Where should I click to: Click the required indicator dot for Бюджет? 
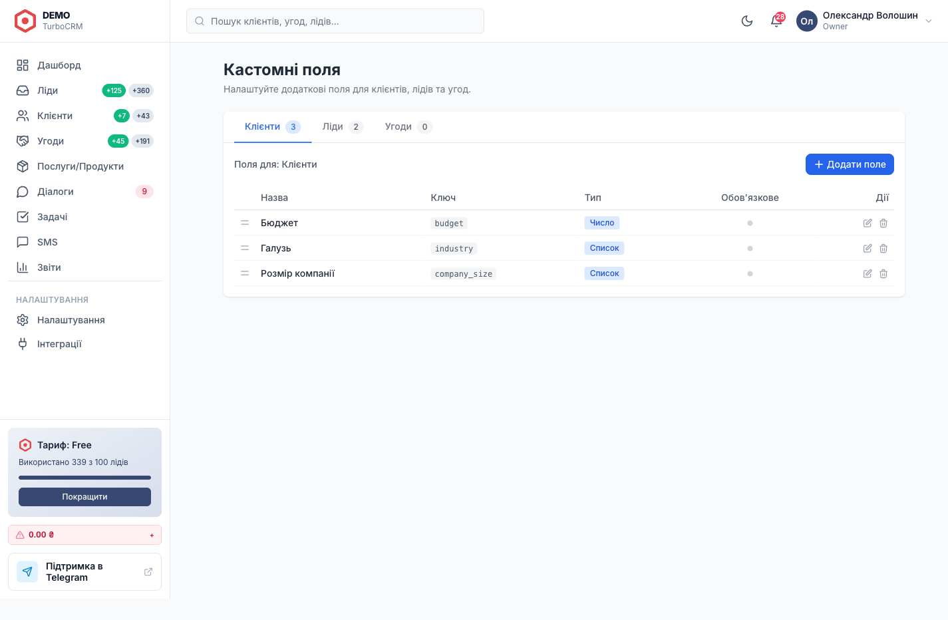750,223
